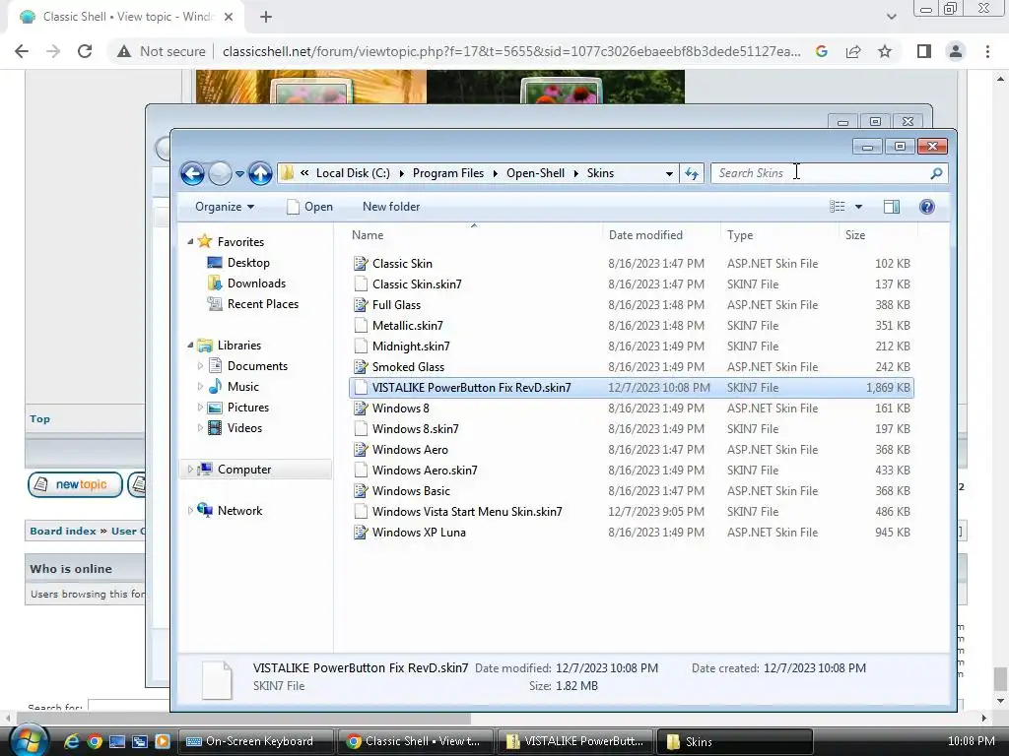This screenshot has height=756, width=1009.
Task: Switch to VISTALIKE PowerButt... taskbar window
Action: coord(574,741)
